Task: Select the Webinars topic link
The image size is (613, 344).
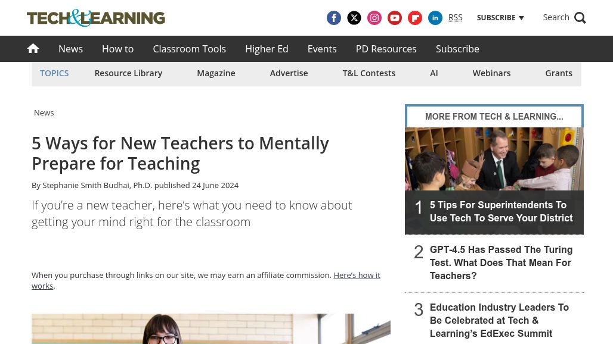Action: tap(491, 73)
